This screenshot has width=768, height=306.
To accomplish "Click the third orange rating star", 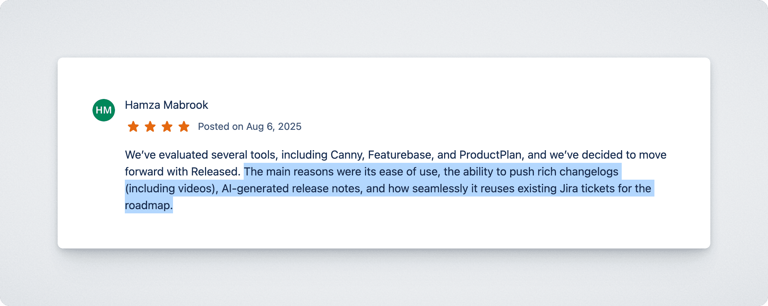I will (x=167, y=126).
